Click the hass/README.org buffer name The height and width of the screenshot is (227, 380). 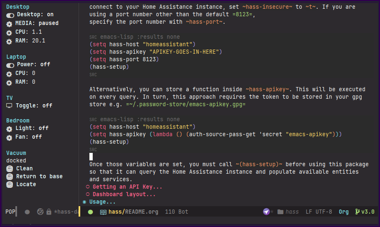(133, 212)
